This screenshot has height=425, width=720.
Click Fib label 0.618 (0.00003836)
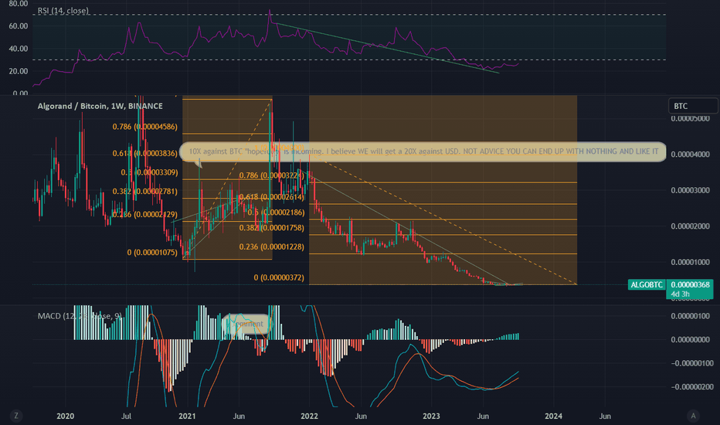145,154
